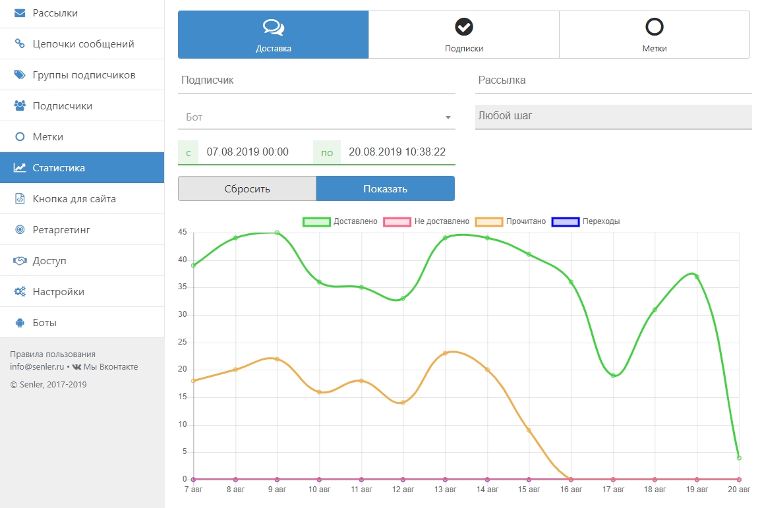Open the Любой шаг step selector
Image resolution: width=760 pixels, height=508 pixels.
613,117
